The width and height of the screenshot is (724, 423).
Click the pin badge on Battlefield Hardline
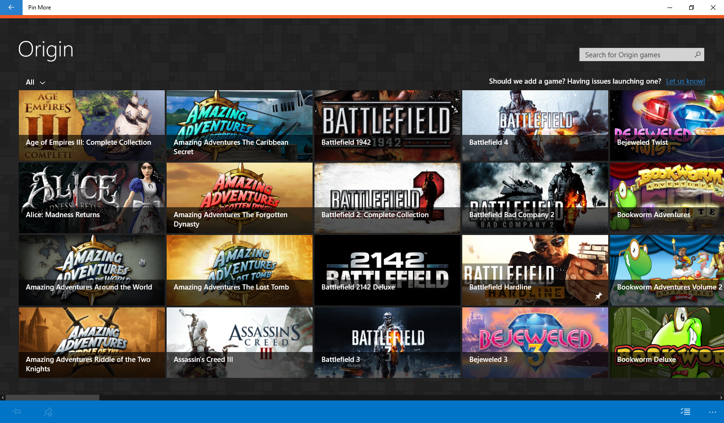[x=598, y=296]
